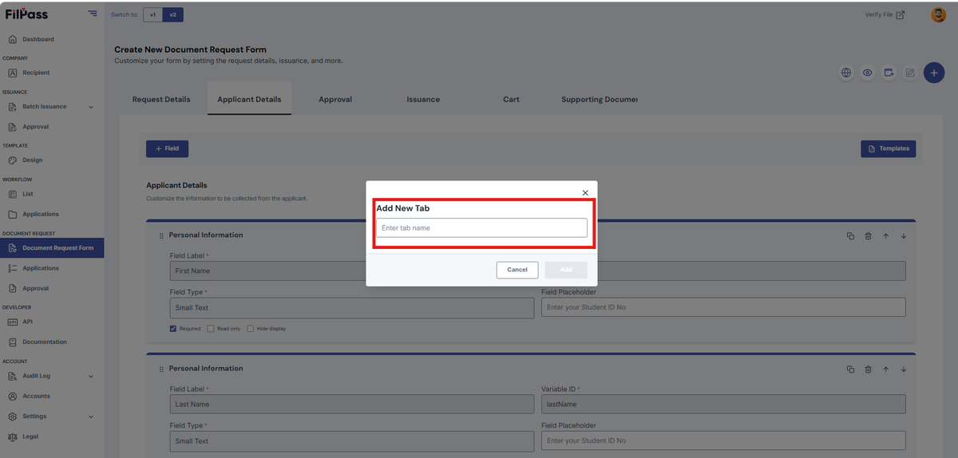Viewport: 958px width, 458px height.
Task: Expand the Batch Issuance chevron
Action: (90, 107)
